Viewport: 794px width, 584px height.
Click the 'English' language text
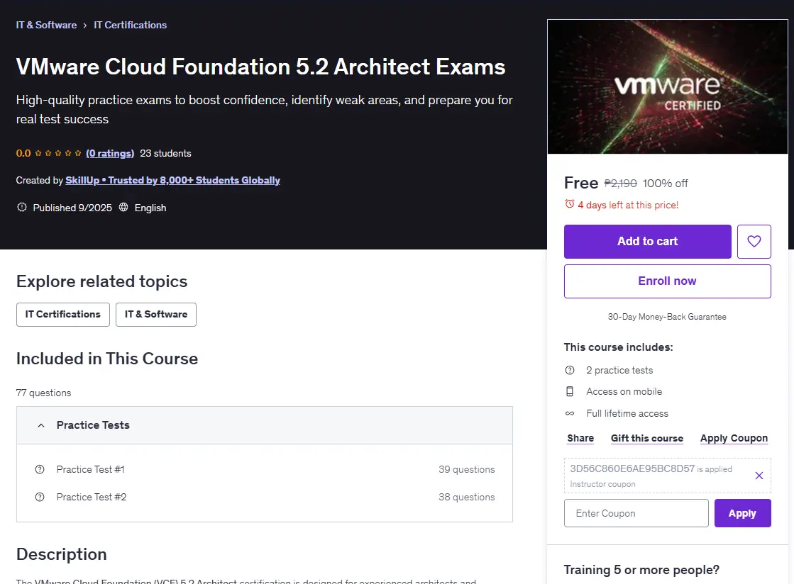[x=150, y=208]
